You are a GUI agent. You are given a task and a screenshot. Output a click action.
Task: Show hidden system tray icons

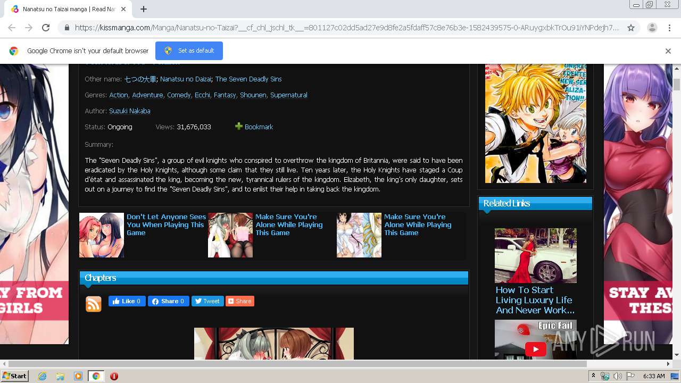tap(594, 376)
